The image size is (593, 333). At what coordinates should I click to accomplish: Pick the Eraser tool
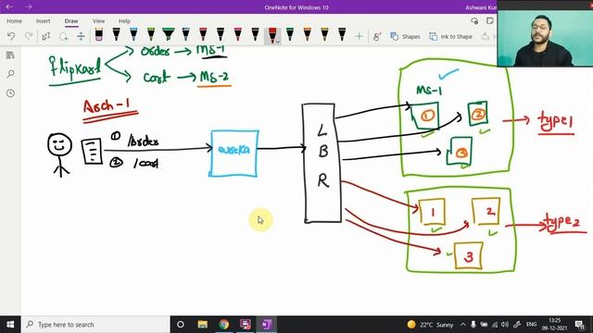[x=99, y=34]
